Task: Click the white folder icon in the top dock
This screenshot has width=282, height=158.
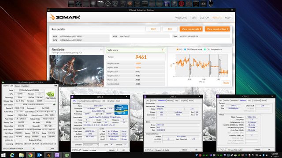Action: [x=100, y=4]
